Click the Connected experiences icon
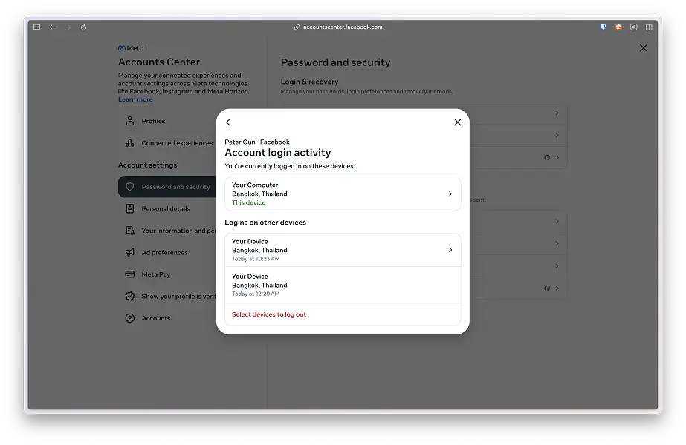 tap(130, 143)
